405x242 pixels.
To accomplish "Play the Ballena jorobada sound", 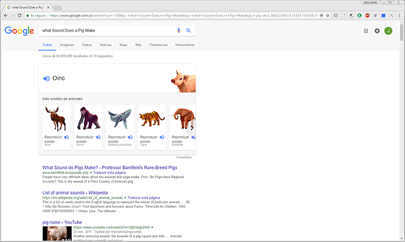I will click(130, 137).
